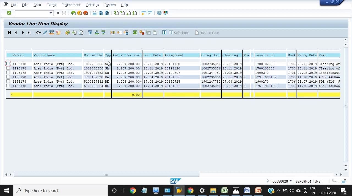Click the Help question mark icon
The image size is (352, 196).
159,13
